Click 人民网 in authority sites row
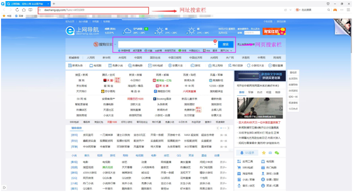Screen dimensions: 353x192 click(91, 58)
